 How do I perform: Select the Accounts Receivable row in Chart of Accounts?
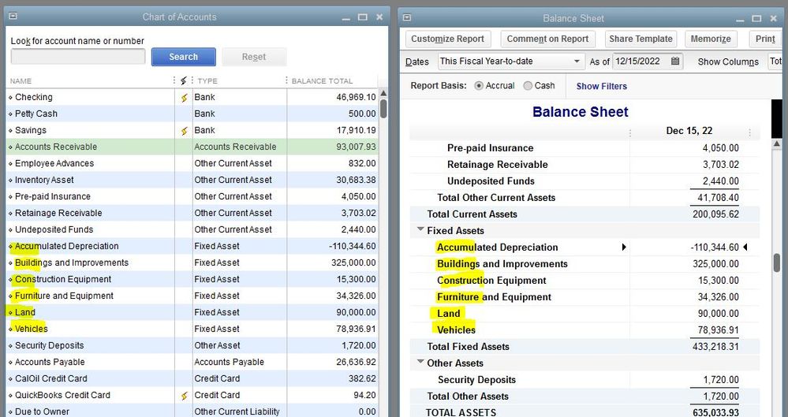[192, 147]
